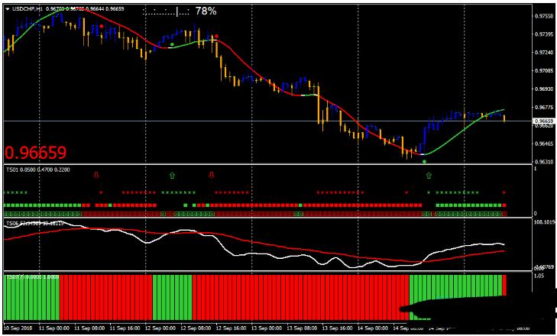Click the 11 Sep 00:00 time label

[53, 328]
